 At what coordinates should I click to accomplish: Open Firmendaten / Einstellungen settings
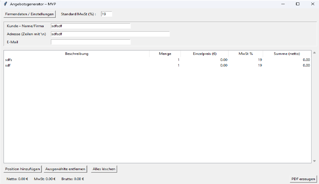29,14
